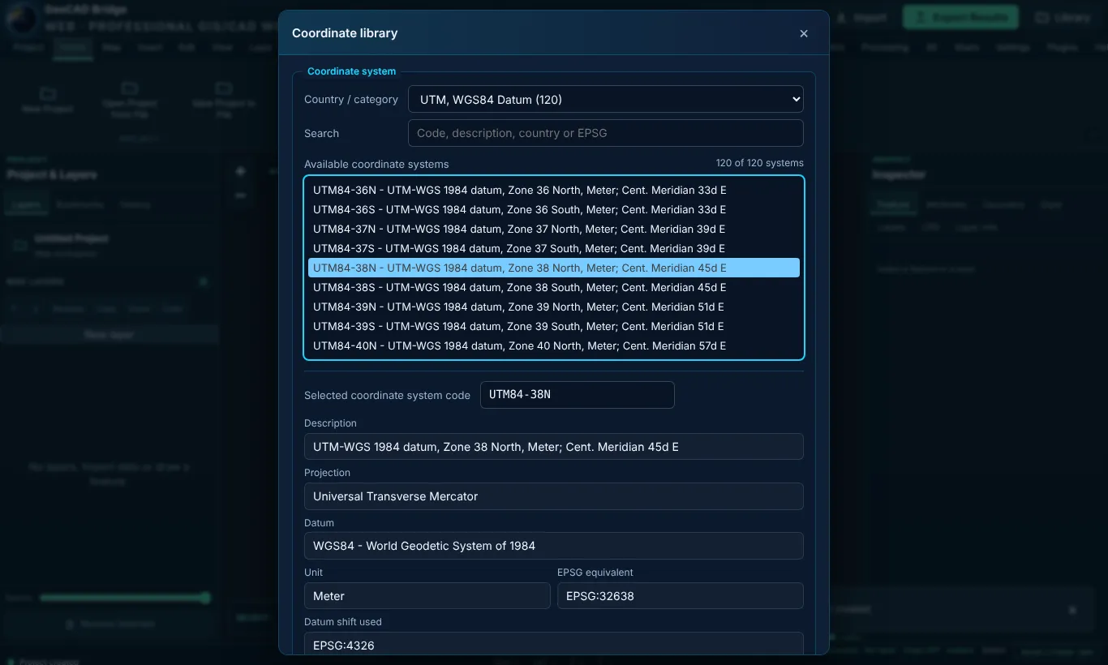This screenshot has height=665, width=1108.
Task: Close the Coordinate library dialog
Action: pos(804,33)
